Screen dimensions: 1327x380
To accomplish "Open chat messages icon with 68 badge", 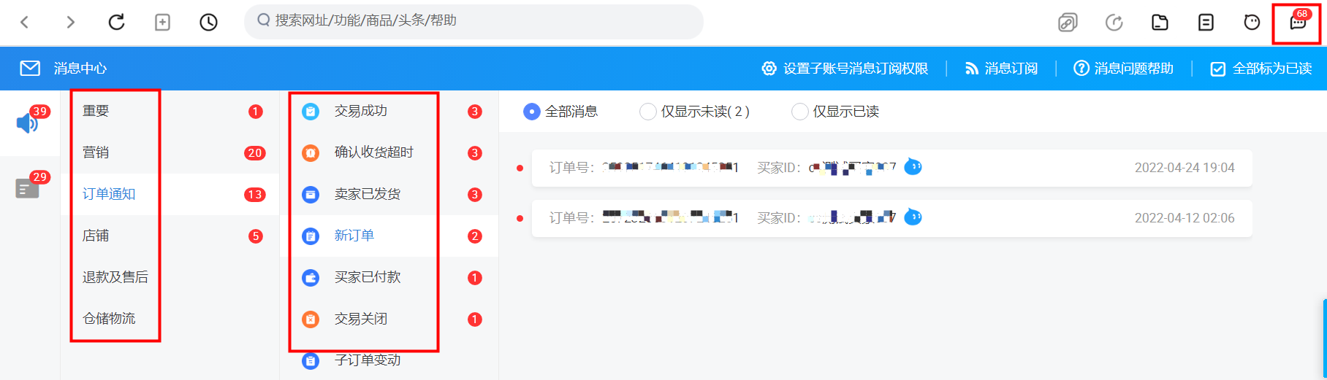I will tap(1298, 23).
